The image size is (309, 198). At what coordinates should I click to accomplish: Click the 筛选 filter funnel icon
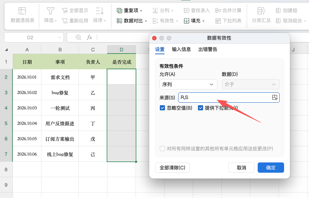click(50, 11)
